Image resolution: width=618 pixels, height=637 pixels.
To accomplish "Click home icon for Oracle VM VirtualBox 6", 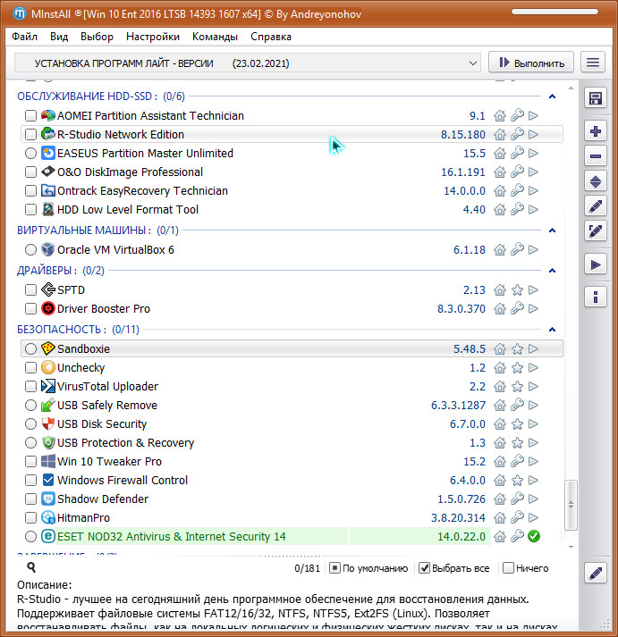I will (x=500, y=249).
